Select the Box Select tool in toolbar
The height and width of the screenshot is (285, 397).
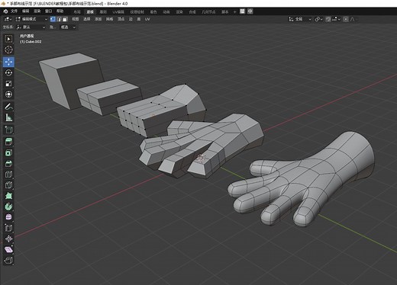point(8,39)
